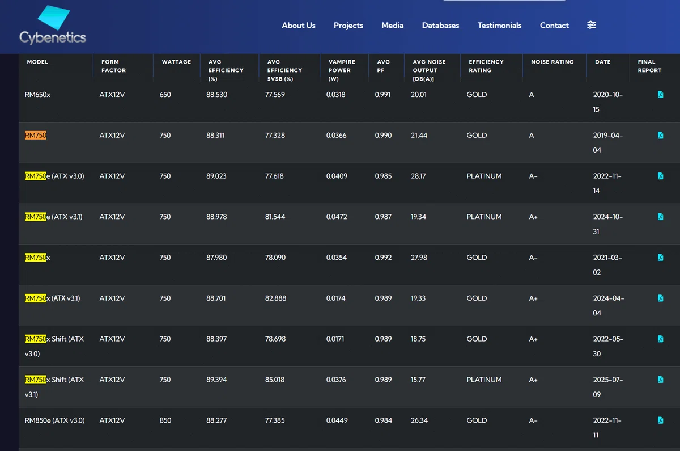Viewport: 680px width, 451px height.
Task: Open the RM750 final report PDF icon
Action: pyautogui.click(x=660, y=136)
